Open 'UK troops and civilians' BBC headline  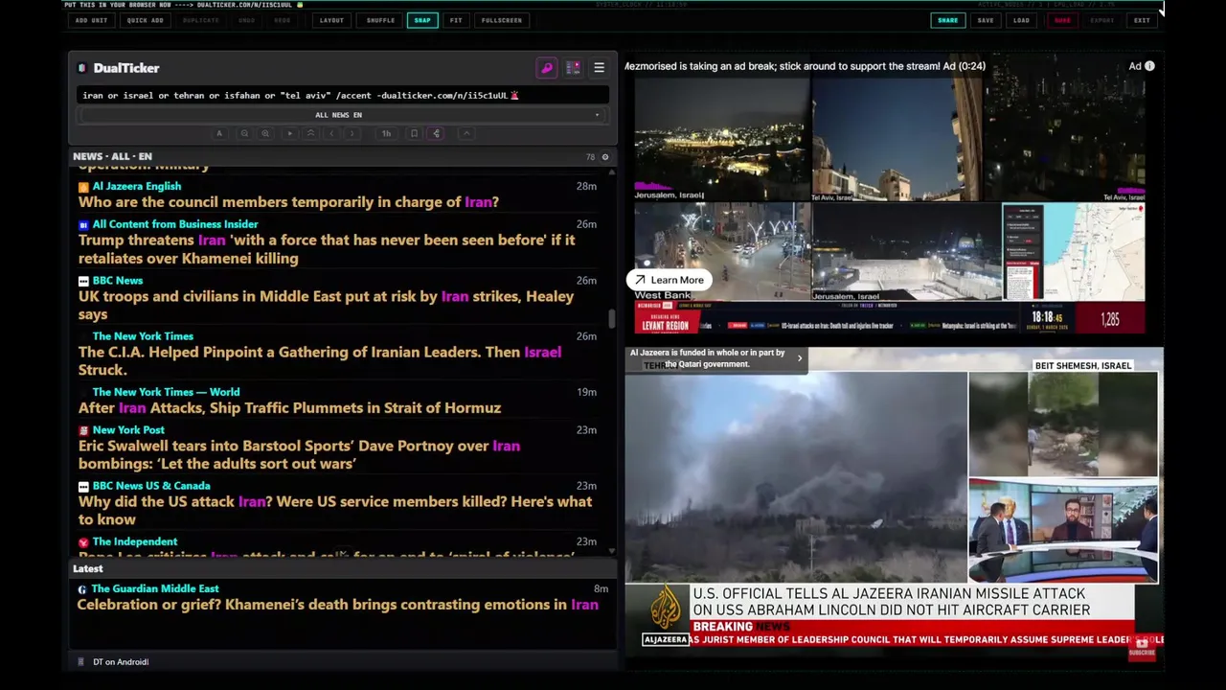click(x=326, y=305)
